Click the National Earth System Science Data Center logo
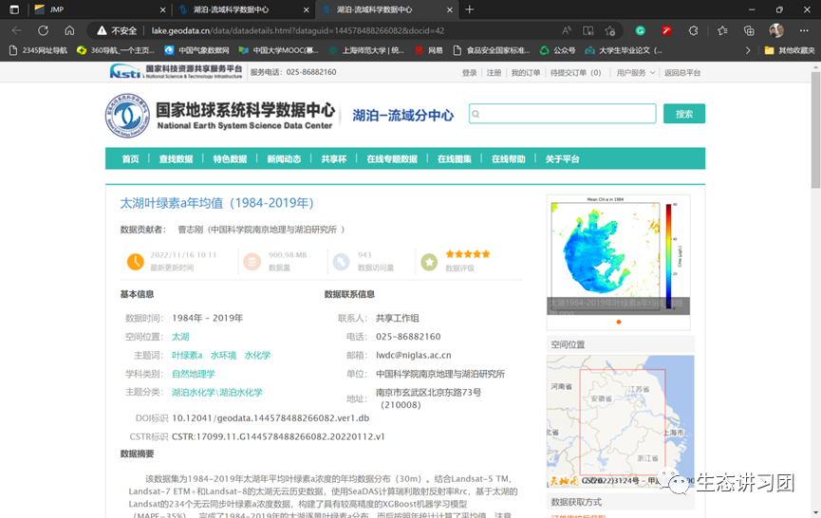 click(219, 116)
